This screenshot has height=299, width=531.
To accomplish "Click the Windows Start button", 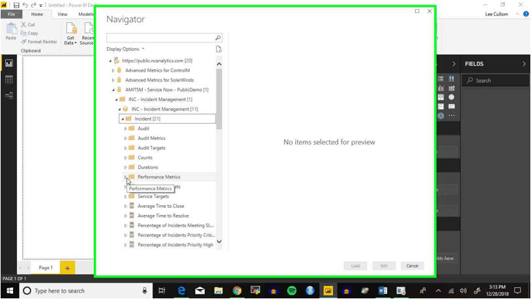I will 10,291.
